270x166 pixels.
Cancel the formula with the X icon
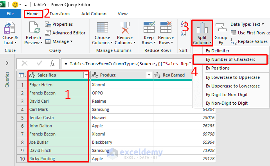click(x=25, y=64)
